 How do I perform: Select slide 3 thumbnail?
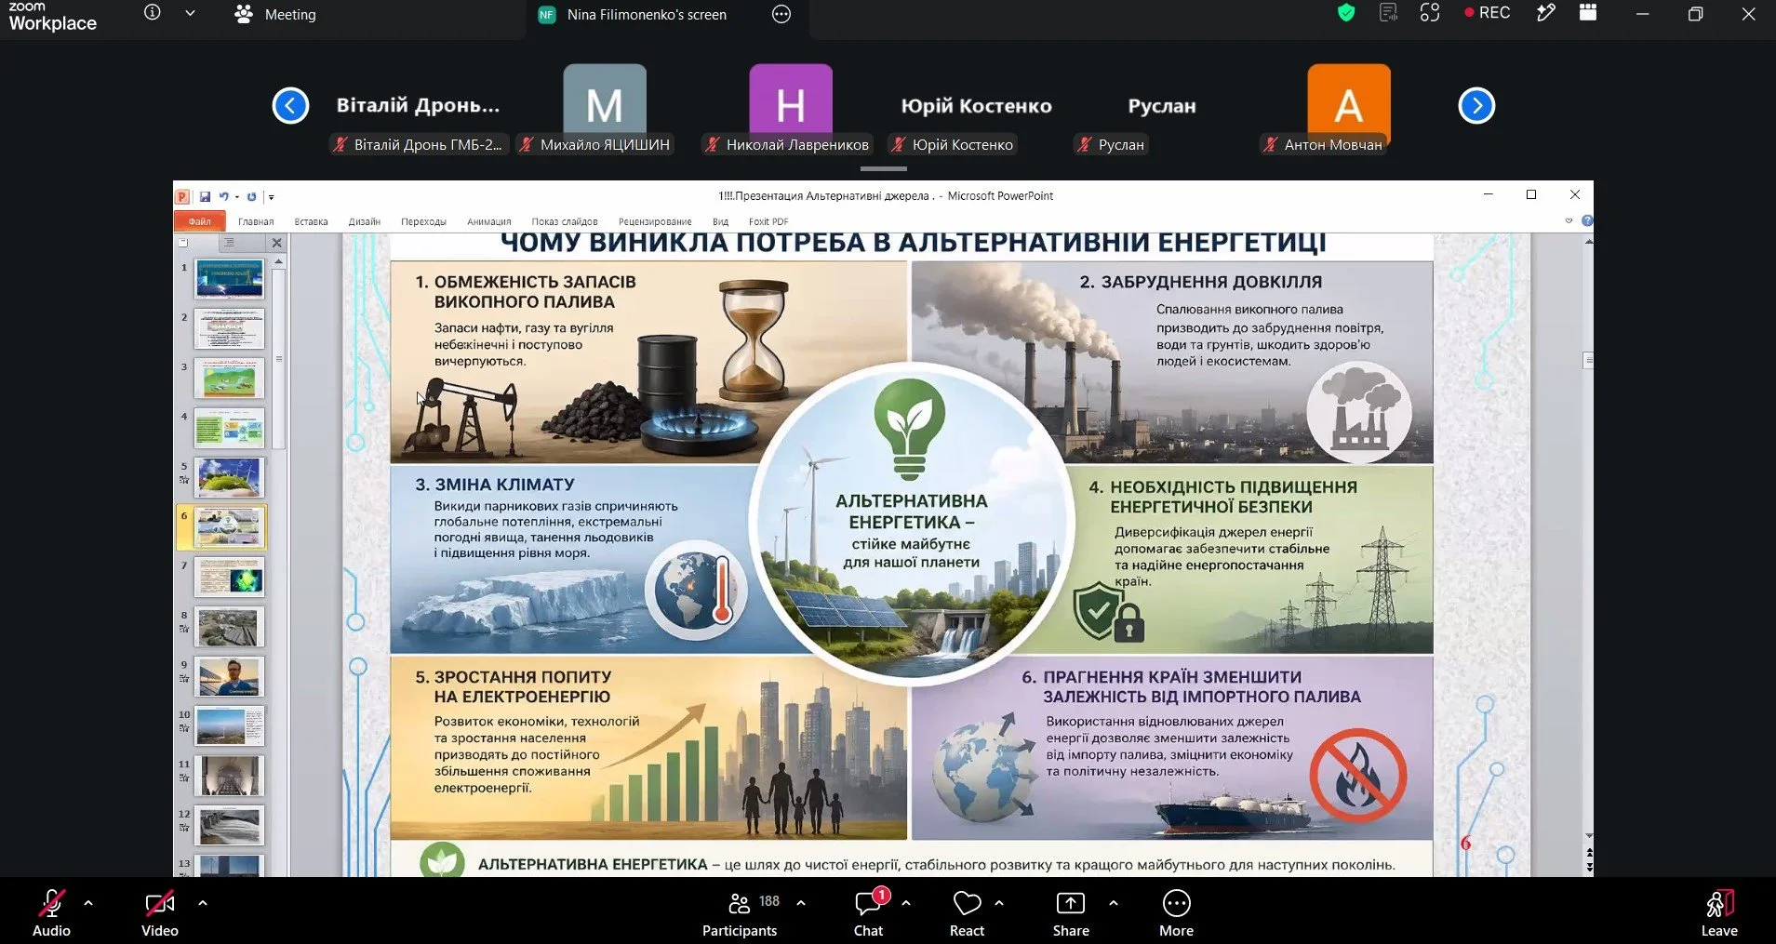coord(230,379)
